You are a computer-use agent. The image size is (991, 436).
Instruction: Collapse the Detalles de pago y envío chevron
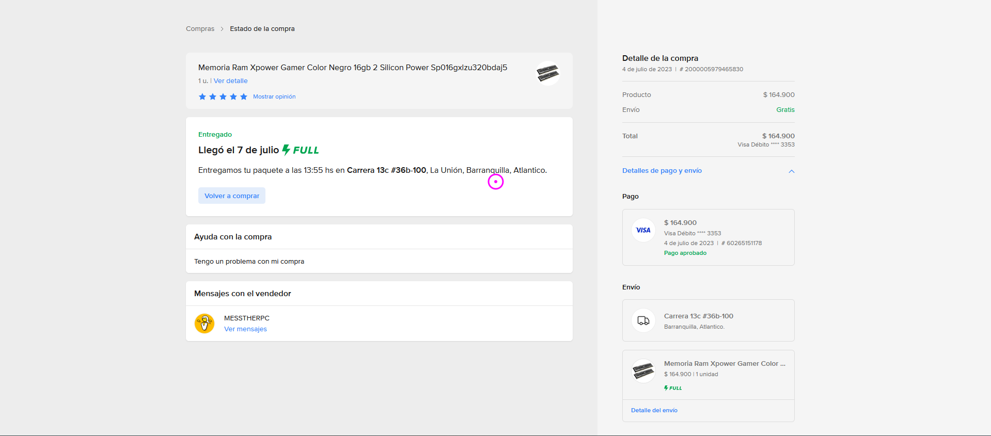(x=791, y=171)
